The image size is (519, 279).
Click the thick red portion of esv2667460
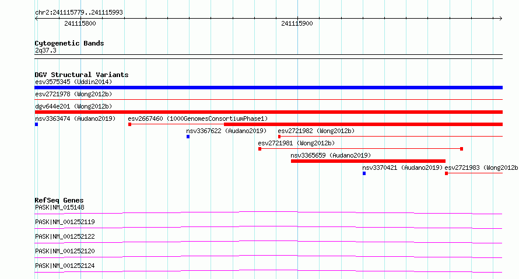click(363, 124)
